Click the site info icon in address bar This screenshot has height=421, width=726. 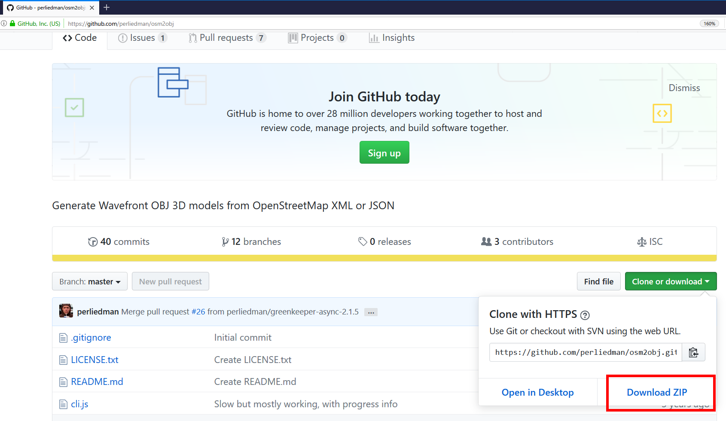(4, 24)
